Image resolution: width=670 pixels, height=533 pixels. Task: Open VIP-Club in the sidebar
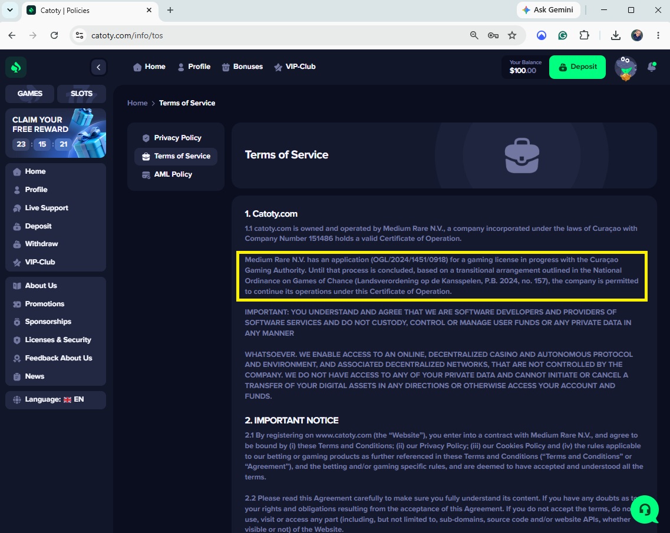pyautogui.click(x=55, y=262)
